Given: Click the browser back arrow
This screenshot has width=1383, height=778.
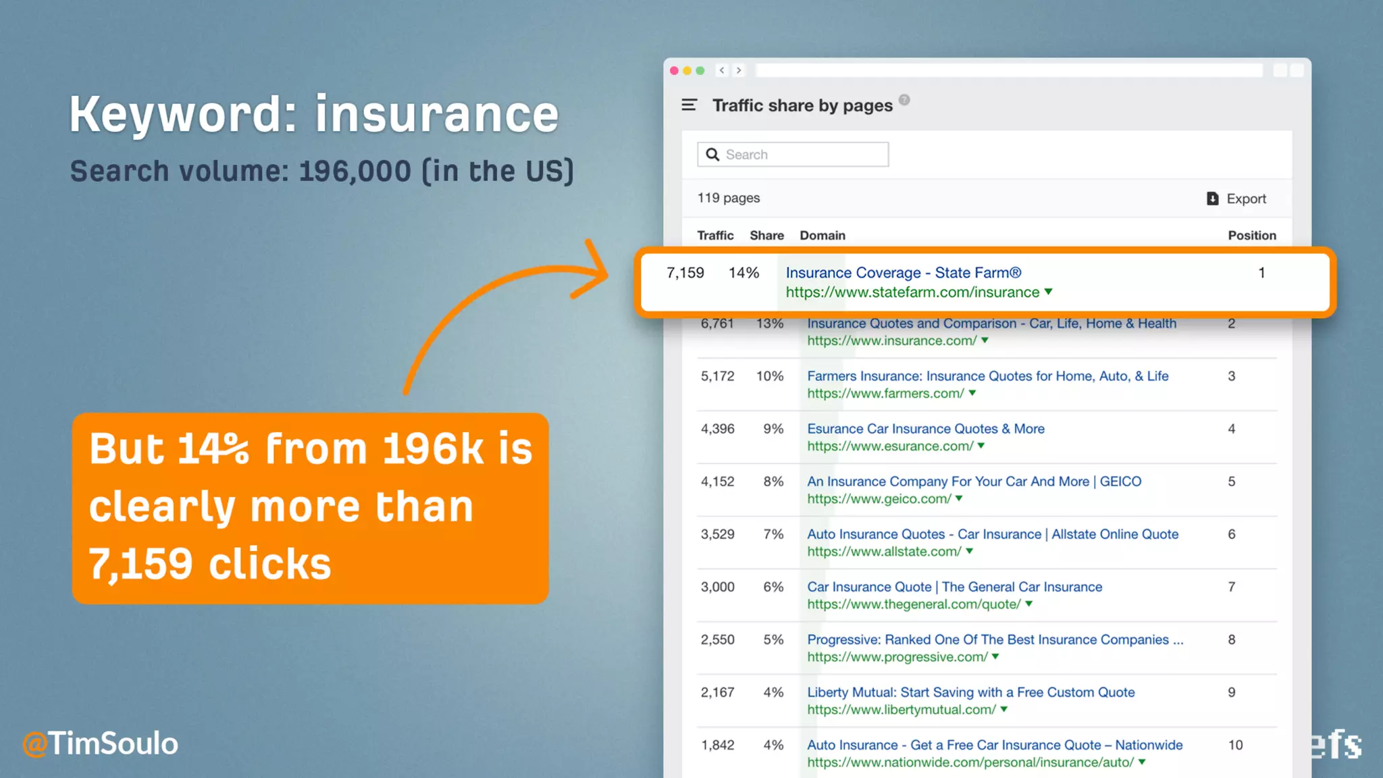Looking at the screenshot, I should point(722,70).
